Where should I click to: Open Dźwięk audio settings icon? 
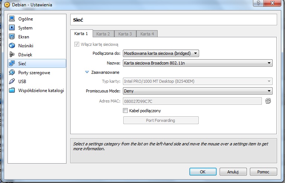(x=12, y=55)
